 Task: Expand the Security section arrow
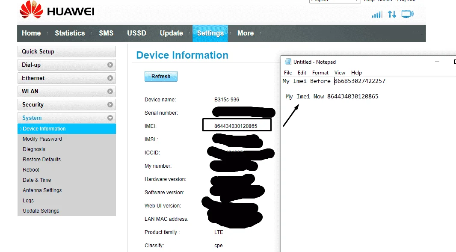[110, 104]
